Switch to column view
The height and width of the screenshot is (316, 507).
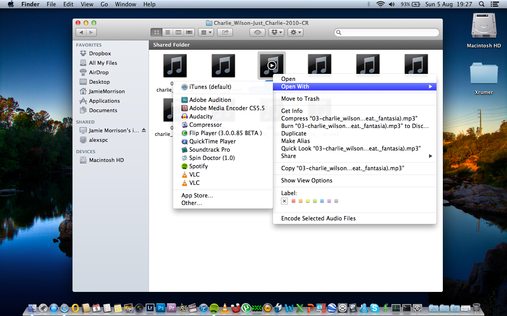(178, 32)
